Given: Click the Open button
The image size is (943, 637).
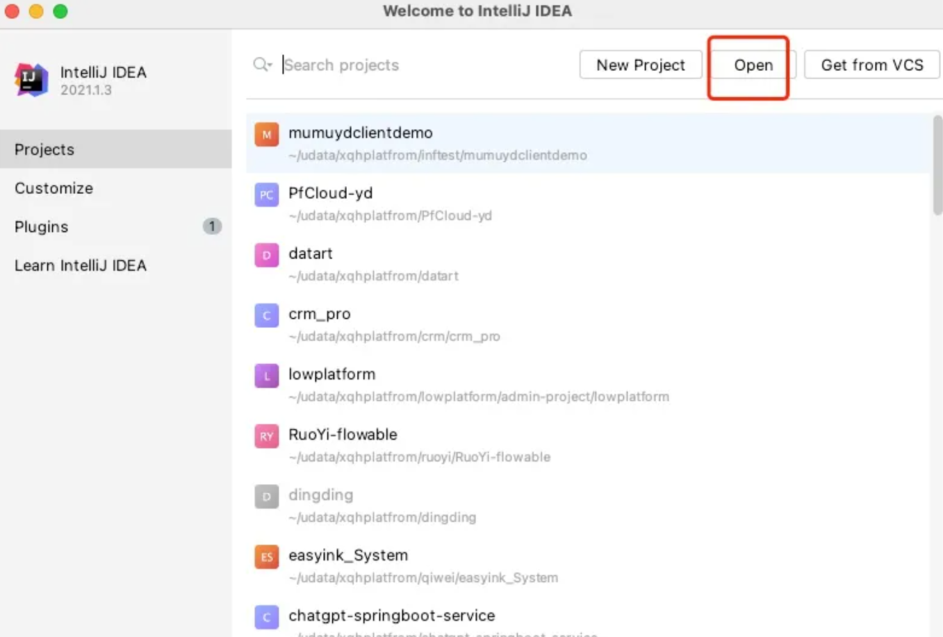Looking at the screenshot, I should point(753,65).
